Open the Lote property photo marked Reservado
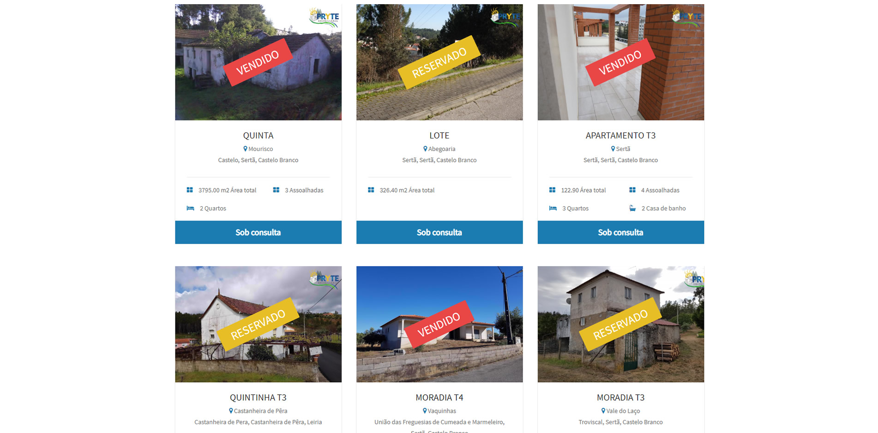Screen dimensions: 878x433 click(x=439, y=62)
